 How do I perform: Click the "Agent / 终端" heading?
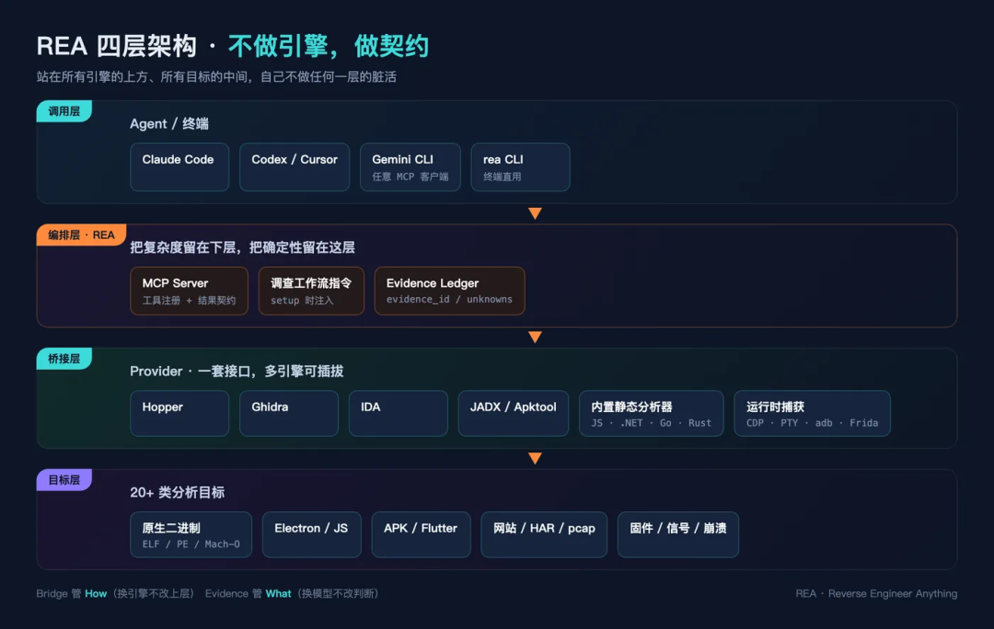click(169, 123)
